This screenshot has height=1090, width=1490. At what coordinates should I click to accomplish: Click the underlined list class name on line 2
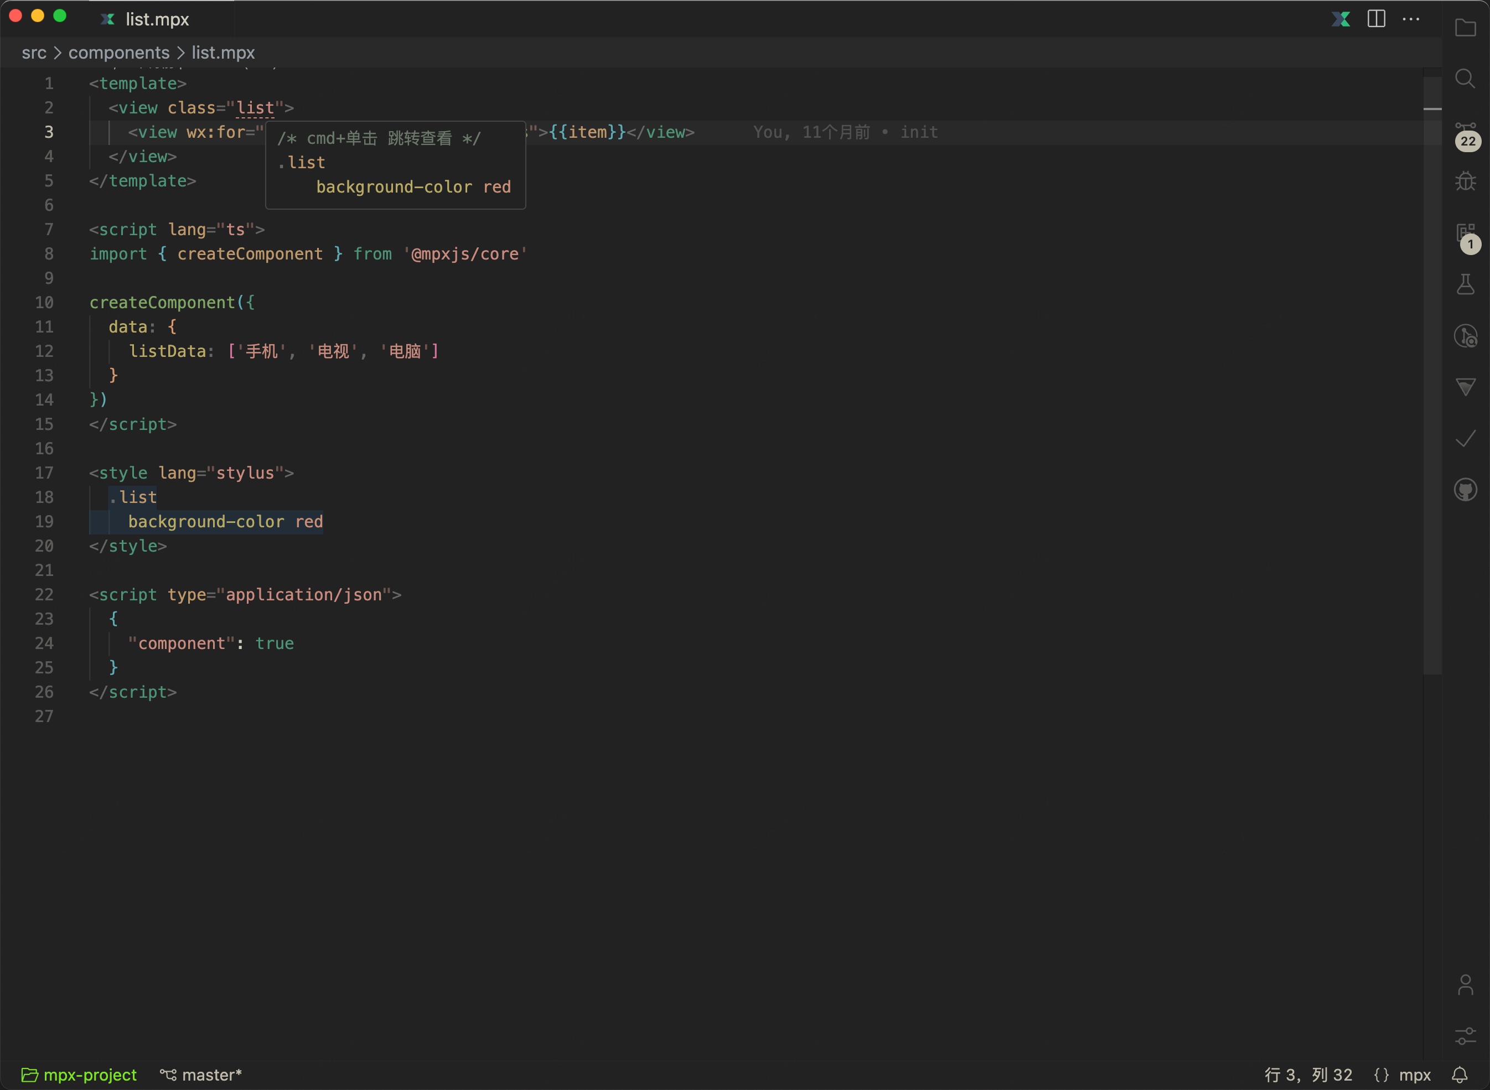click(x=255, y=107)
